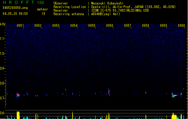The image size is (188, 119).
Task: Click the 0852 time marker
Action: [x=38, y=26]
